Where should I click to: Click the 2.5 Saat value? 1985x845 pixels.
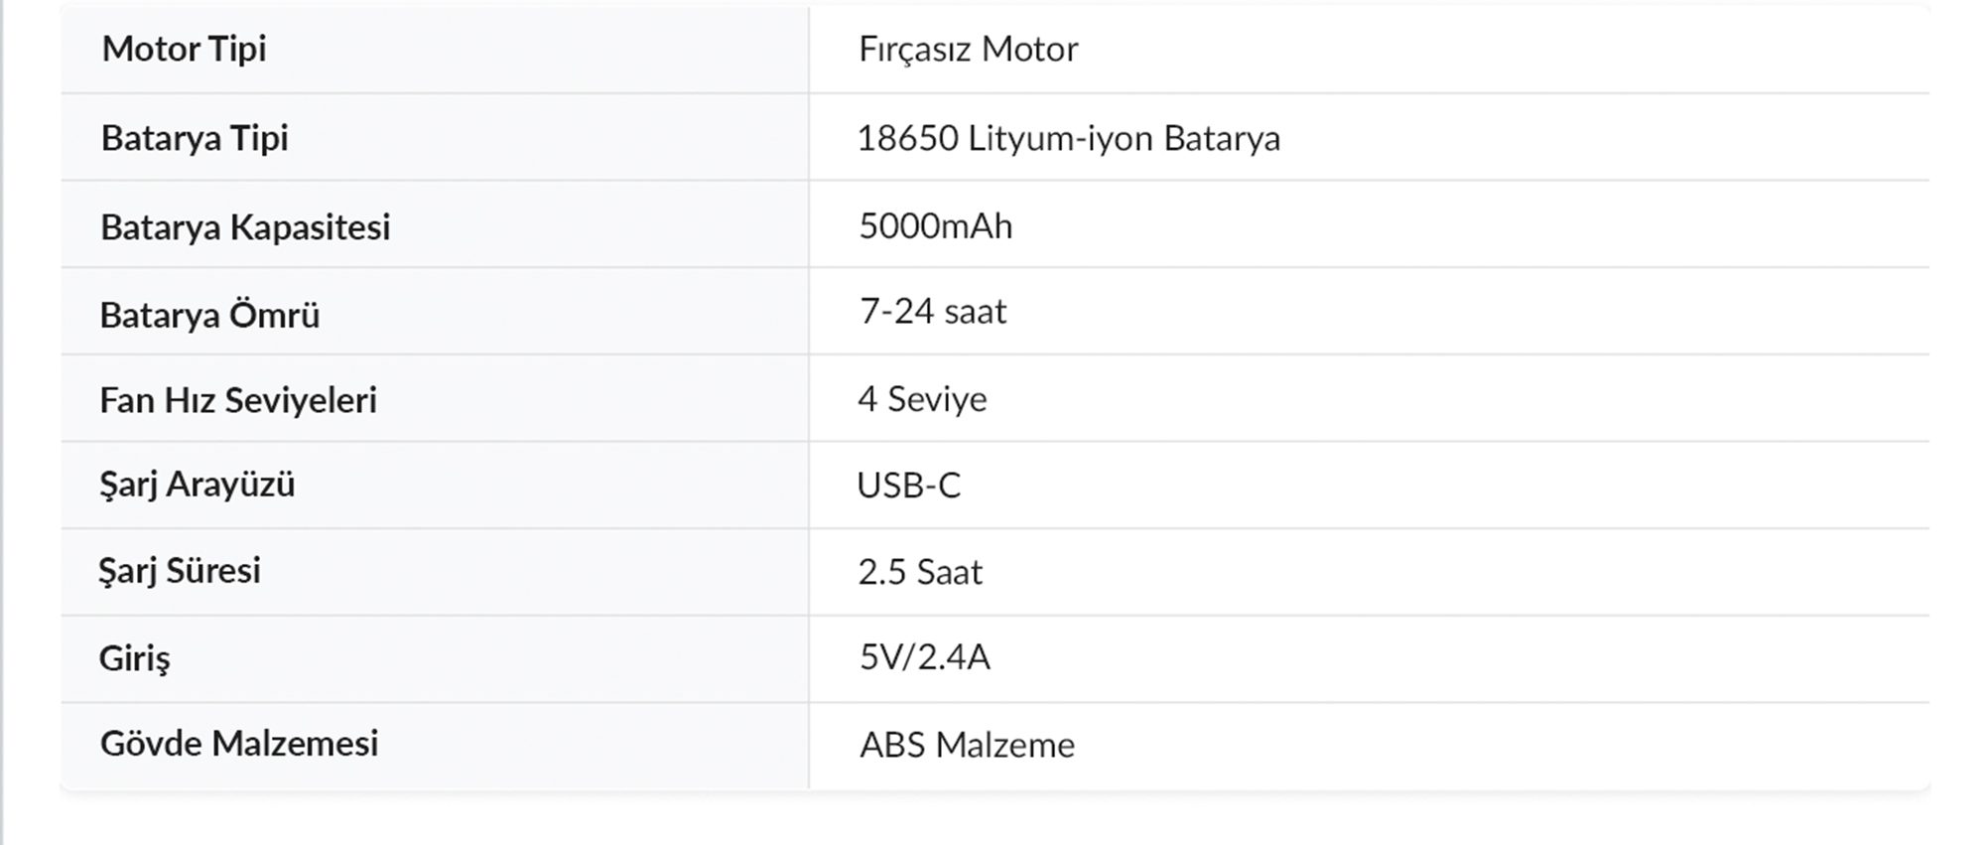point(920,572)
